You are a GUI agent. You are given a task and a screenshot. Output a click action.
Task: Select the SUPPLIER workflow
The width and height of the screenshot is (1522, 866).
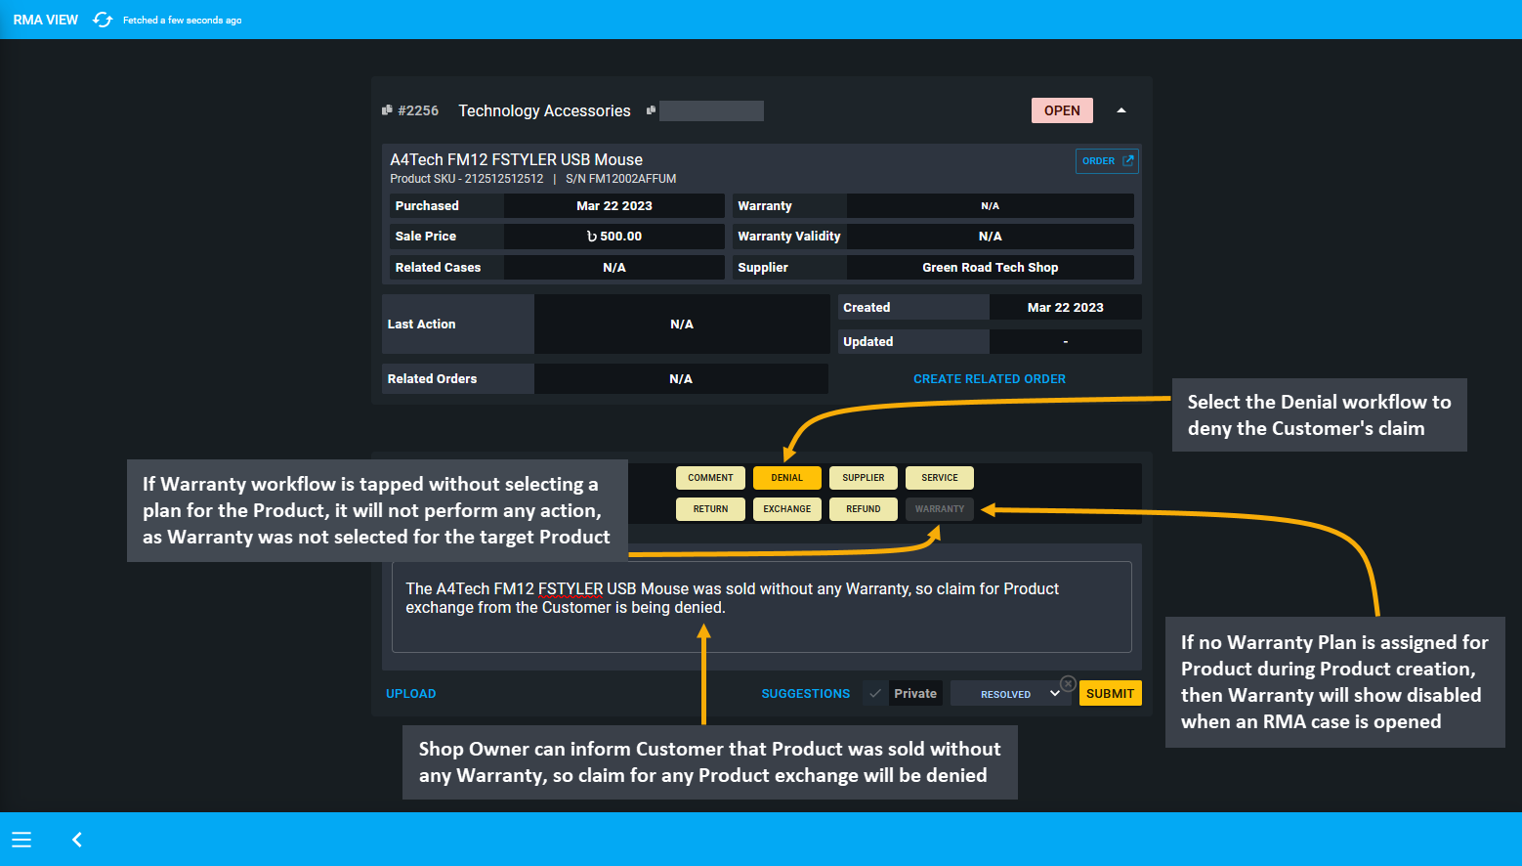click(x=864, y=478)
